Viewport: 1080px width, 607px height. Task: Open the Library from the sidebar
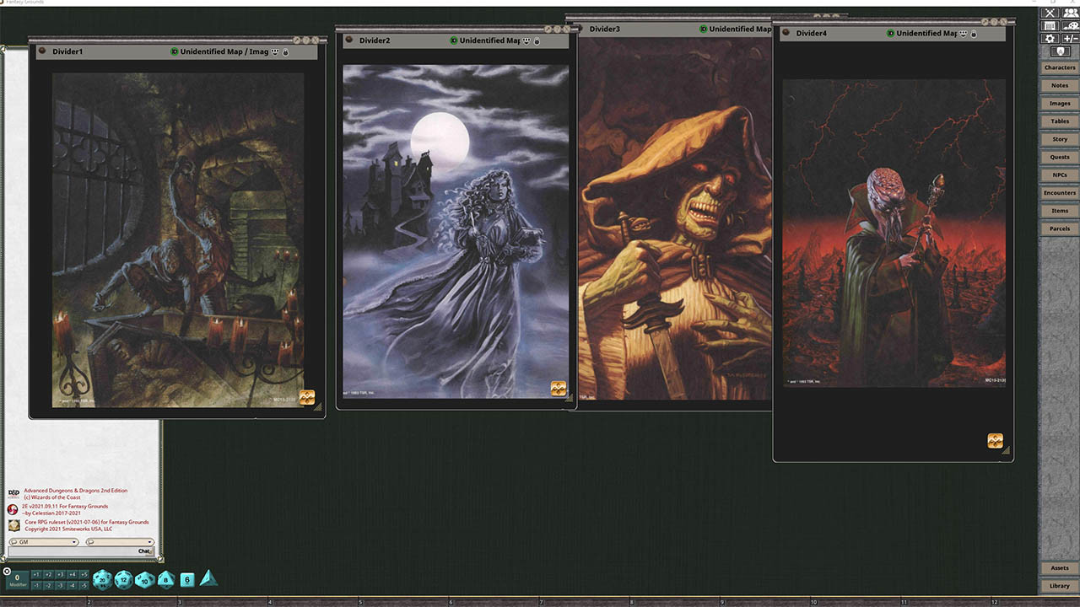(x=1059, y=585)
